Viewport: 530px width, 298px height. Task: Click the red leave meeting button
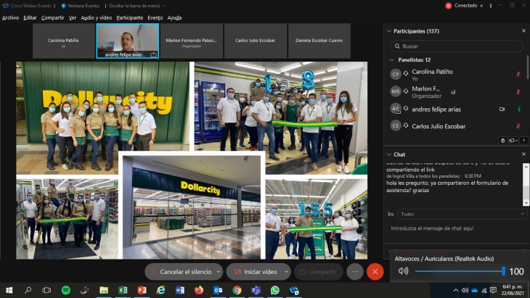pyautogui.click(x=375, y=272)
